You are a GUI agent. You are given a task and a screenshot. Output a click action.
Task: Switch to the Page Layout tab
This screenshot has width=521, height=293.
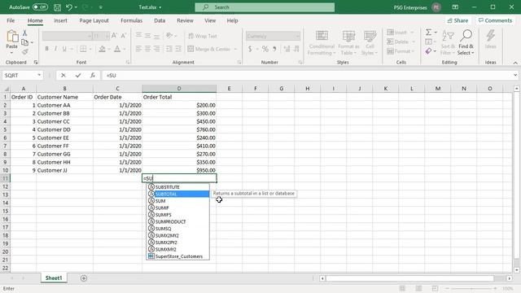[94, 20]
